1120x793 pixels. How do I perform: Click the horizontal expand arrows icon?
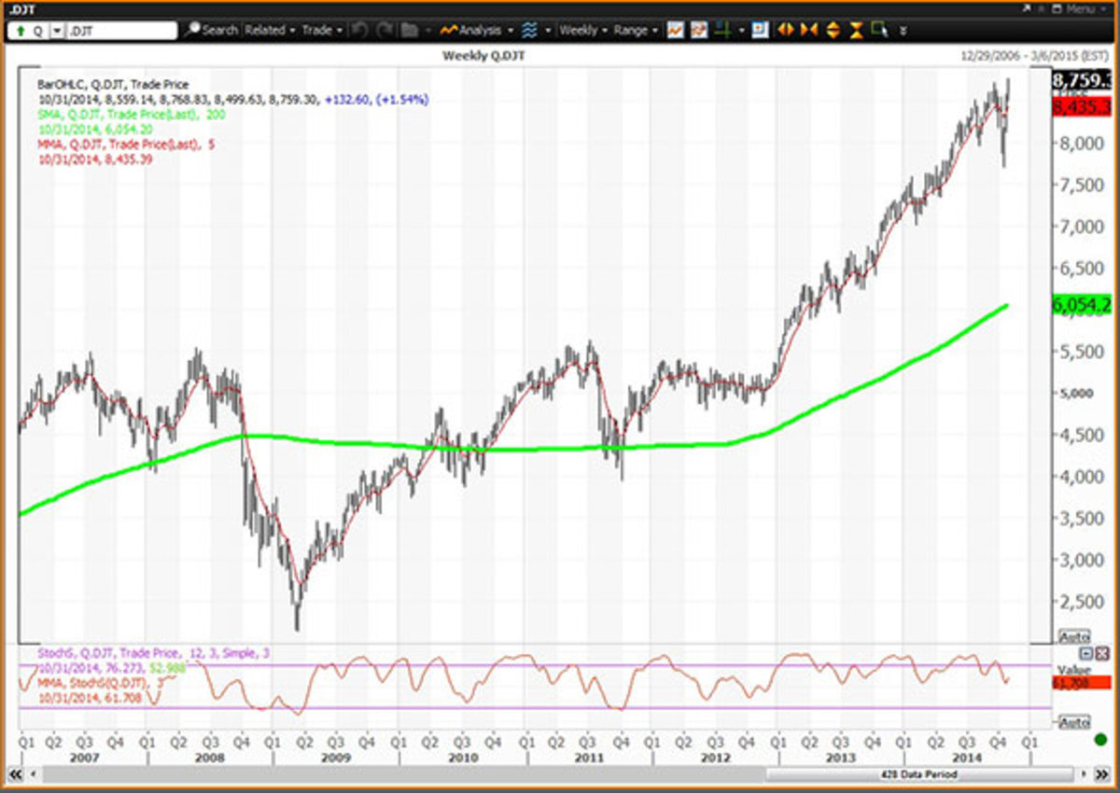[x=785, y=30]
